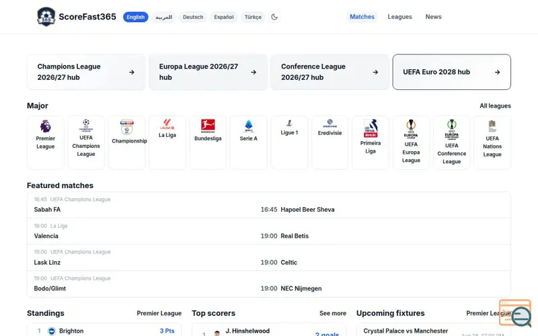Open Champions League 2026/27 hub link
This screenshot has height=336, width=538.
86,72
